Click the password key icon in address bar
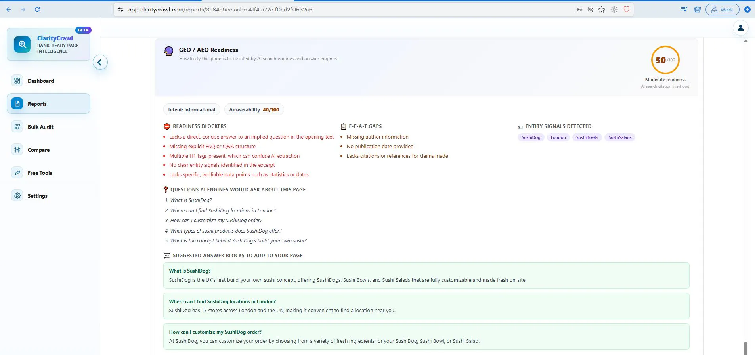755x355 pixels. coord(579,10)
